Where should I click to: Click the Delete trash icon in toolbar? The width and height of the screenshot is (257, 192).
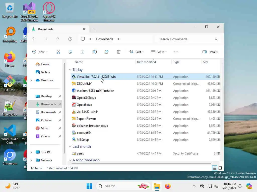119,52
